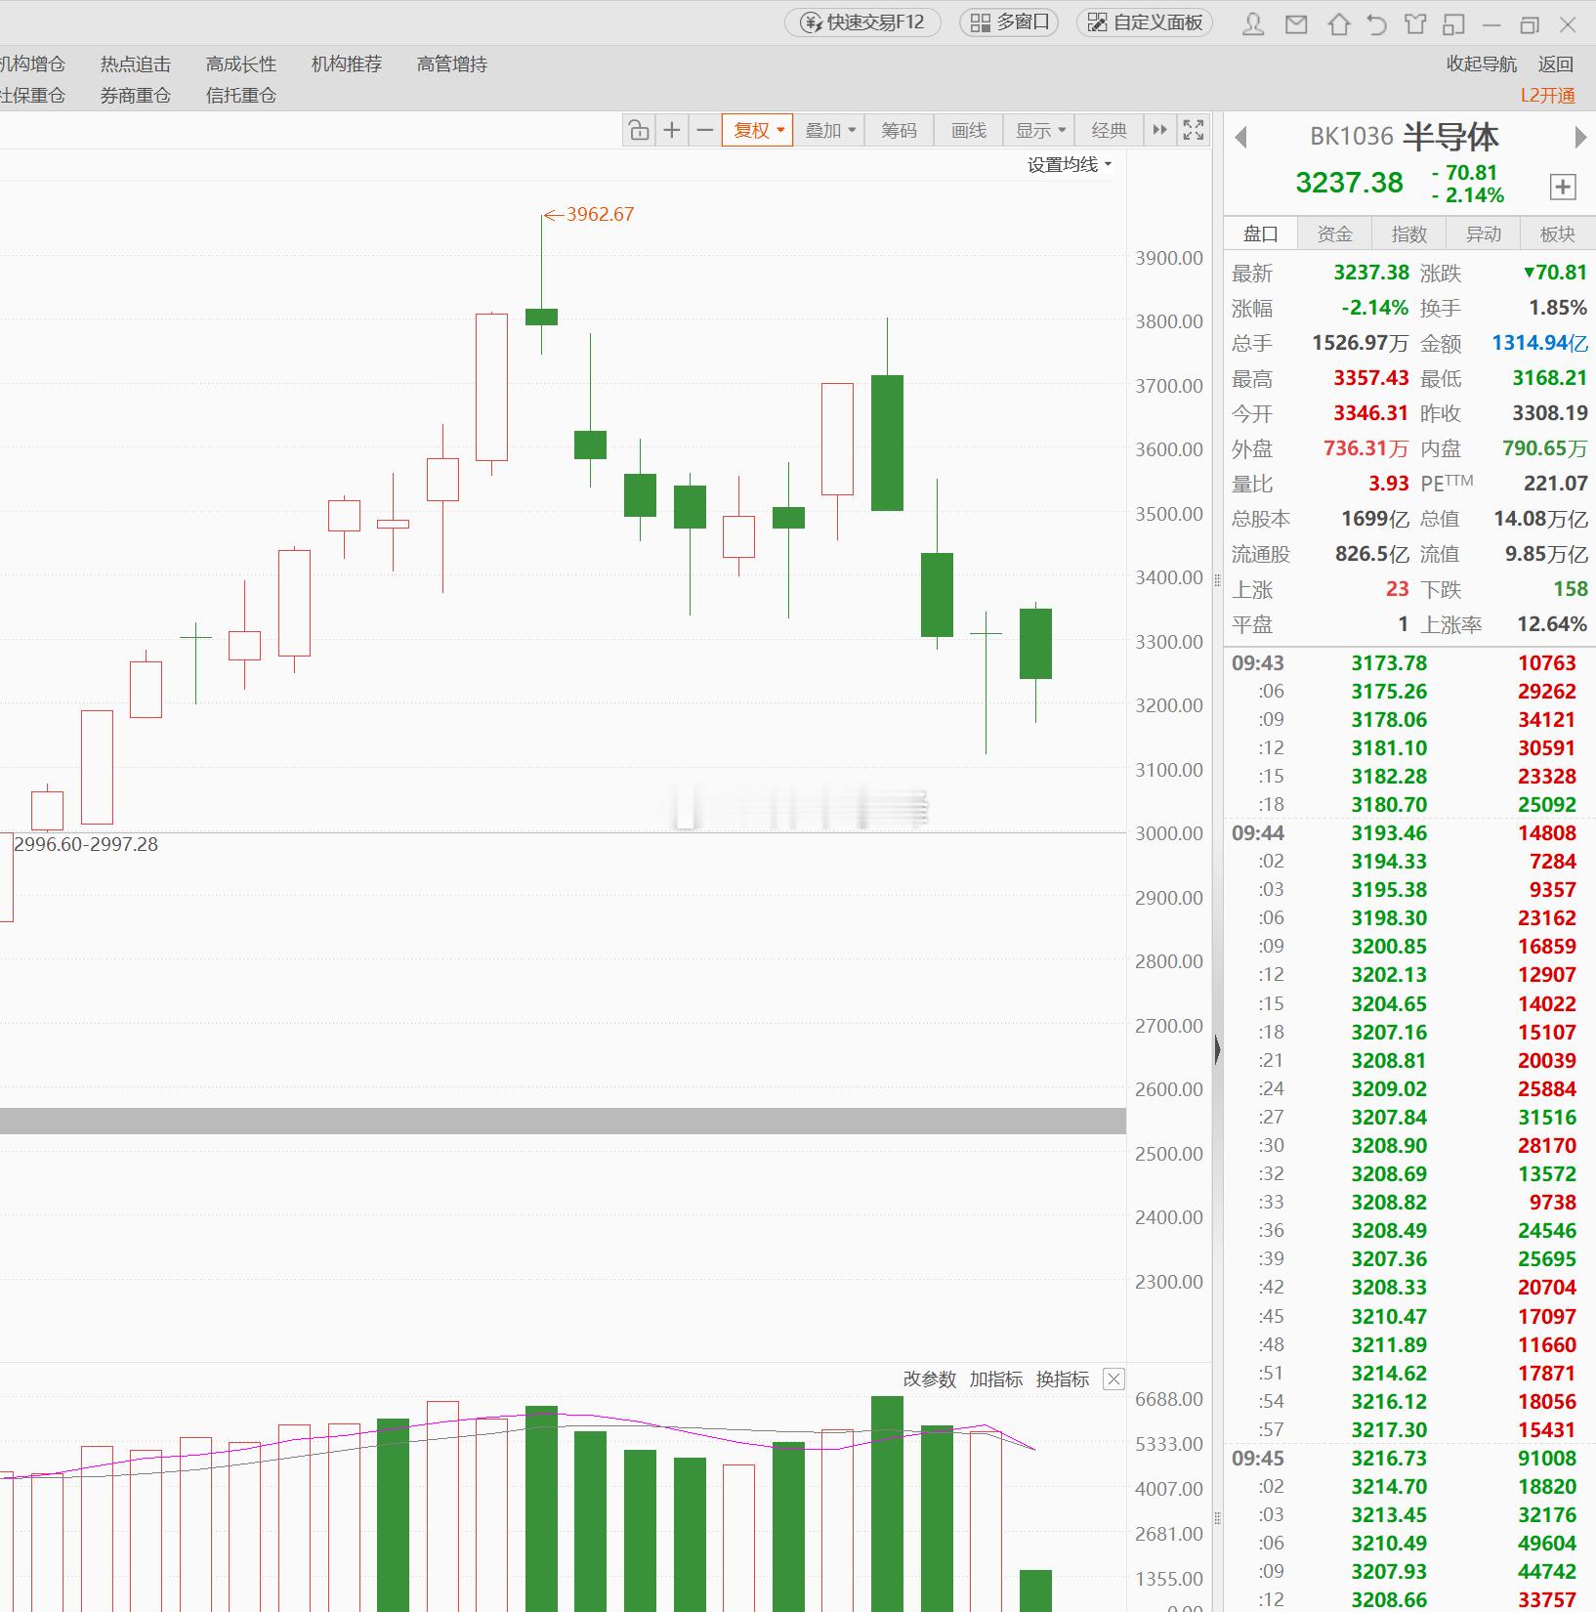The image size is (1596, 1612).
Task: Open the 叠加 overlay dropdown
Action: click(829, 130)
